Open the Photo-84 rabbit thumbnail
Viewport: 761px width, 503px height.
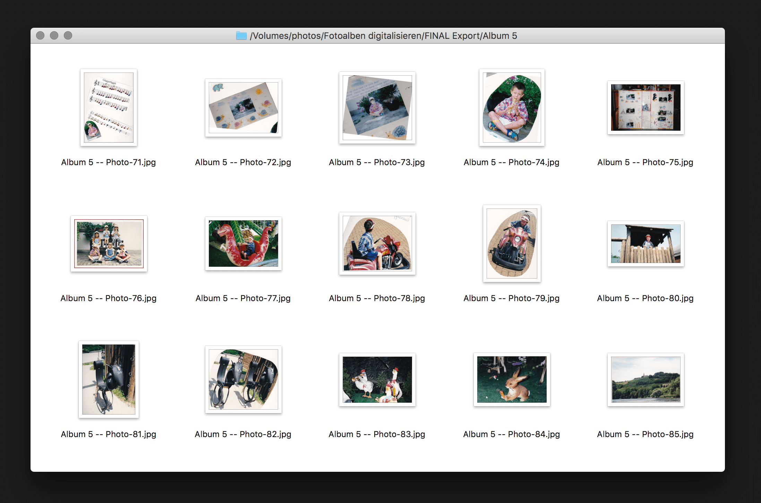(x=511, y=380)
